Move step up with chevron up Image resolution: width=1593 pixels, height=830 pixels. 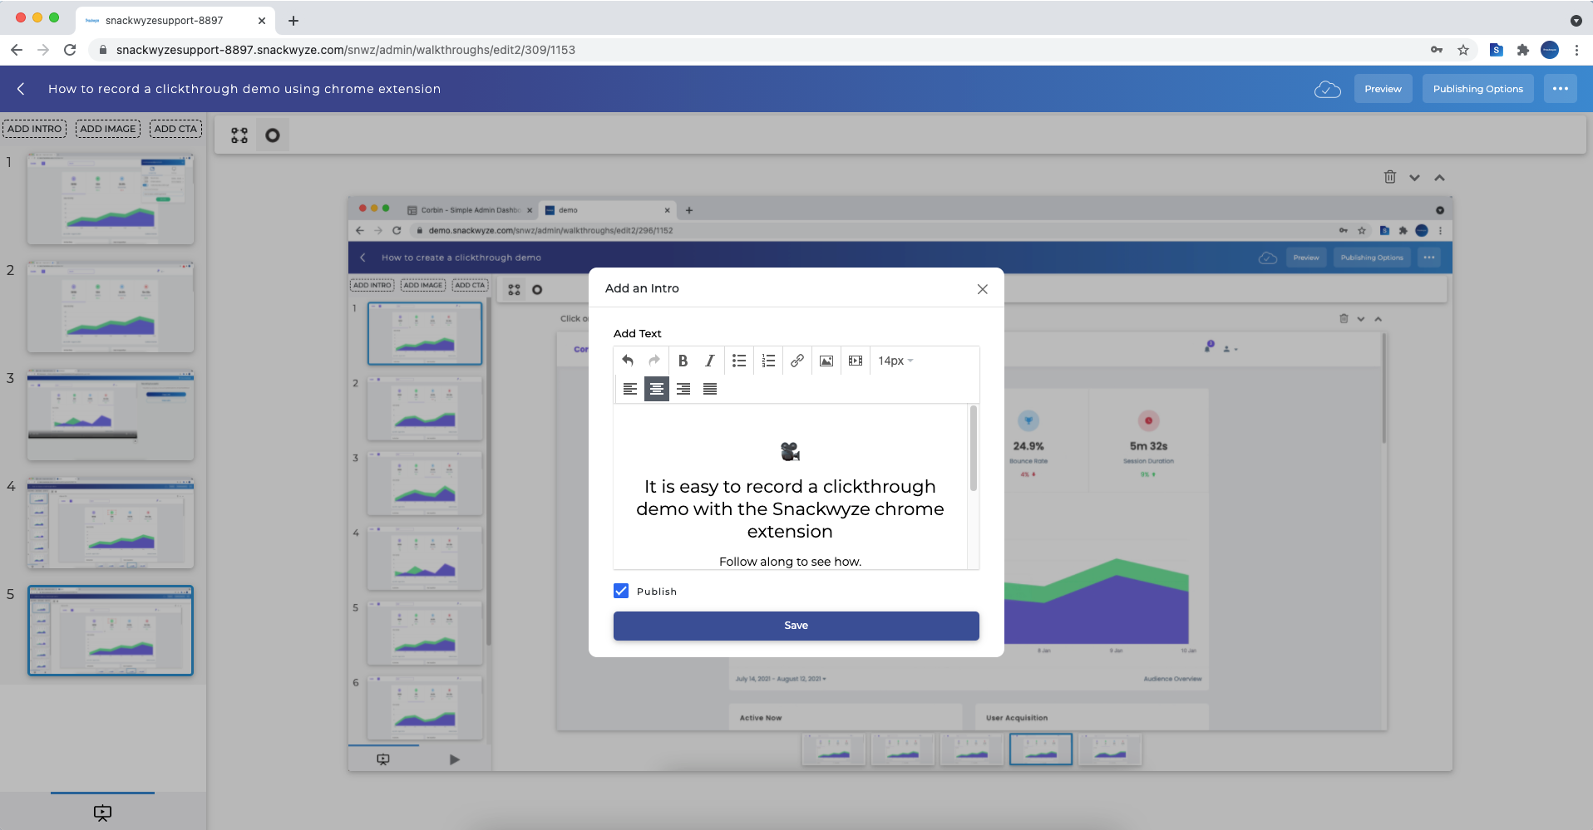point(1439,178)
